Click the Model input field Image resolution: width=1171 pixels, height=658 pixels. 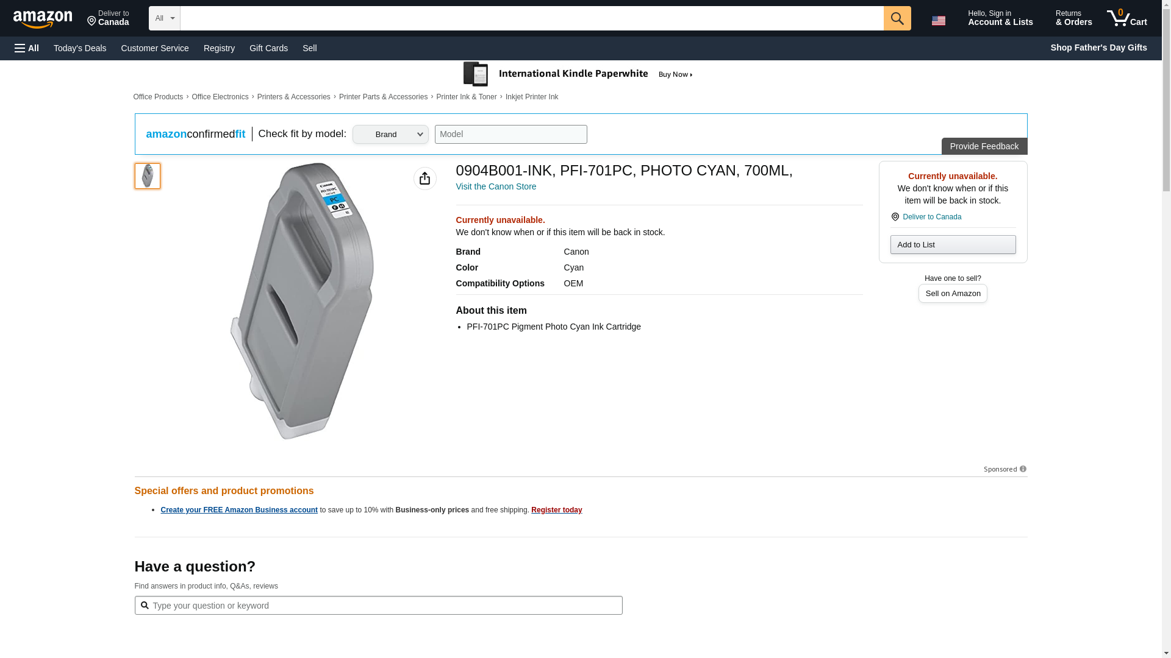pos(510,135)
